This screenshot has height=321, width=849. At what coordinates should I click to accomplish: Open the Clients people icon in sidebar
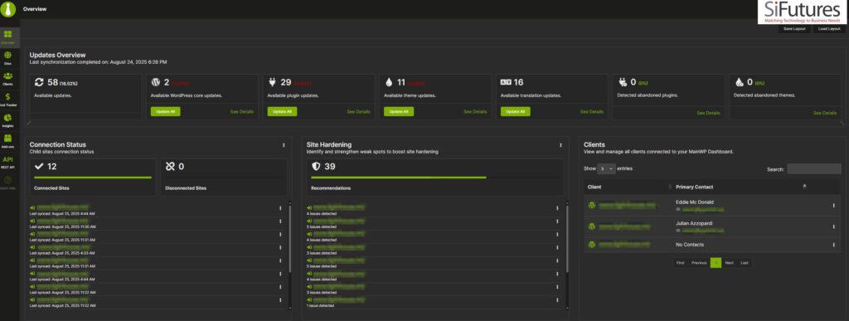[8, 76]
